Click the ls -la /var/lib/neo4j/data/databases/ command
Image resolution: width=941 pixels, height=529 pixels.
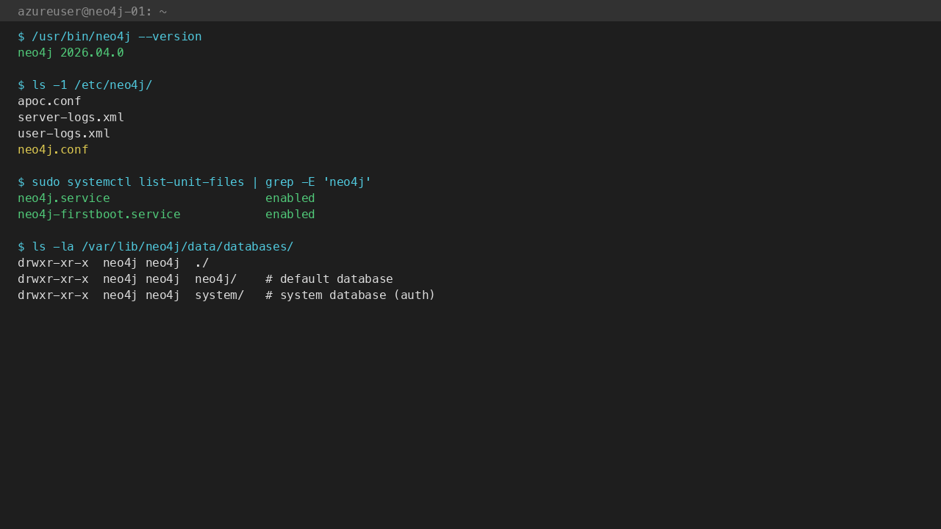point(156,247)
